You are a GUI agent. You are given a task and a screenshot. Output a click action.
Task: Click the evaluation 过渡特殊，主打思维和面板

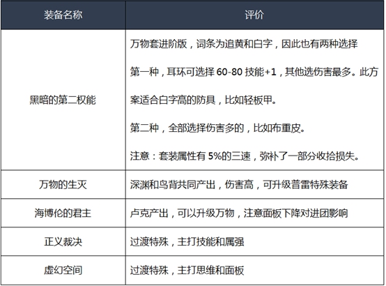pos(187,270)
